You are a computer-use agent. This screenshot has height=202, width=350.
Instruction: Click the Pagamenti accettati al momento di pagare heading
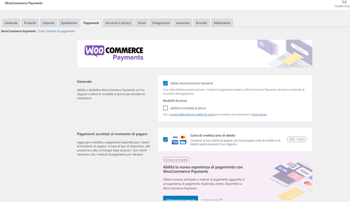pos(112,134)
